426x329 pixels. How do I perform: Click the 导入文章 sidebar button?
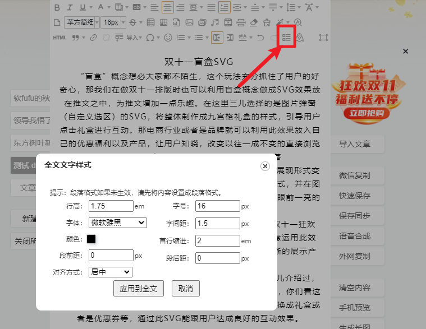click(358, 144)
